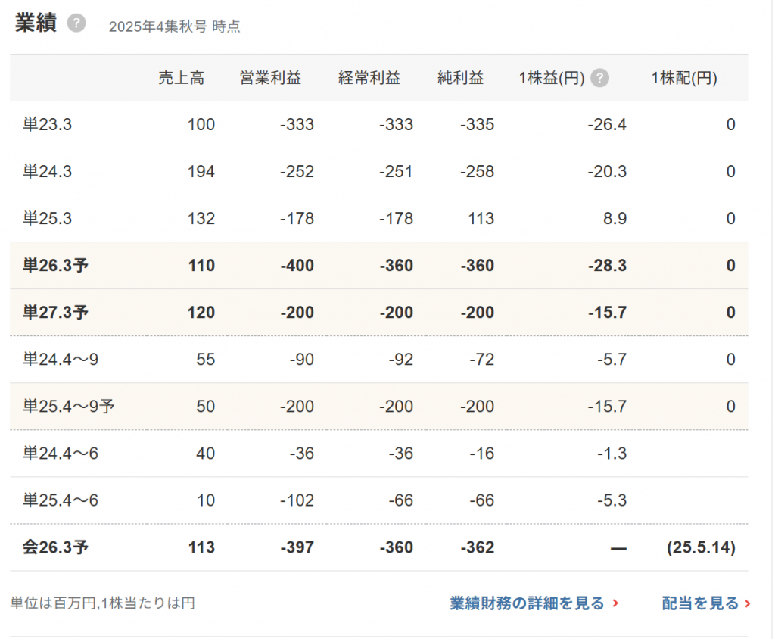This screenshot has height=639, width=775.
Task: Click the 単26.3予 forecast row label
Action: [x=55, y=266]
